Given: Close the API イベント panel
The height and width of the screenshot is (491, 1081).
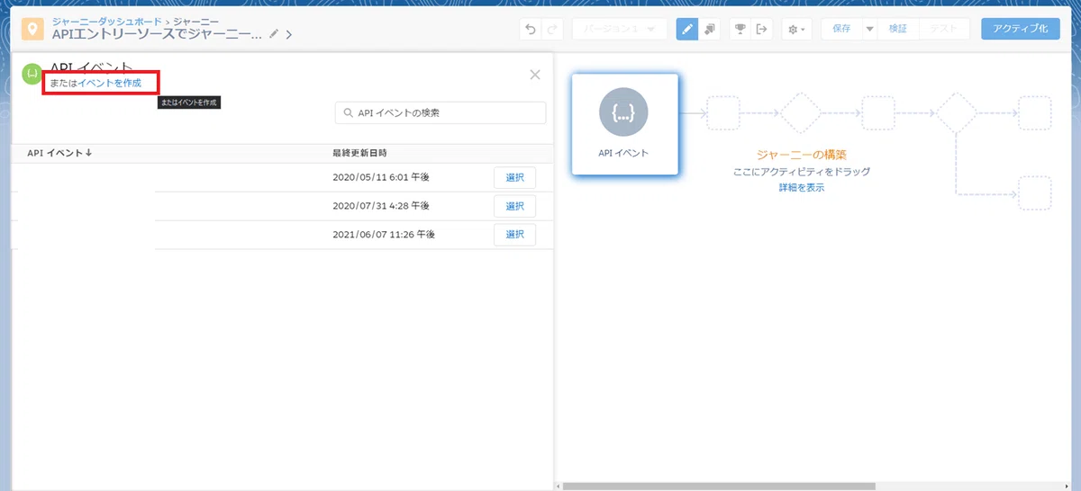Looking at the screenshot, I should 535,75.
